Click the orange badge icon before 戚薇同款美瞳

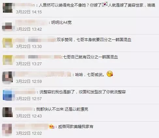(52, 126)
